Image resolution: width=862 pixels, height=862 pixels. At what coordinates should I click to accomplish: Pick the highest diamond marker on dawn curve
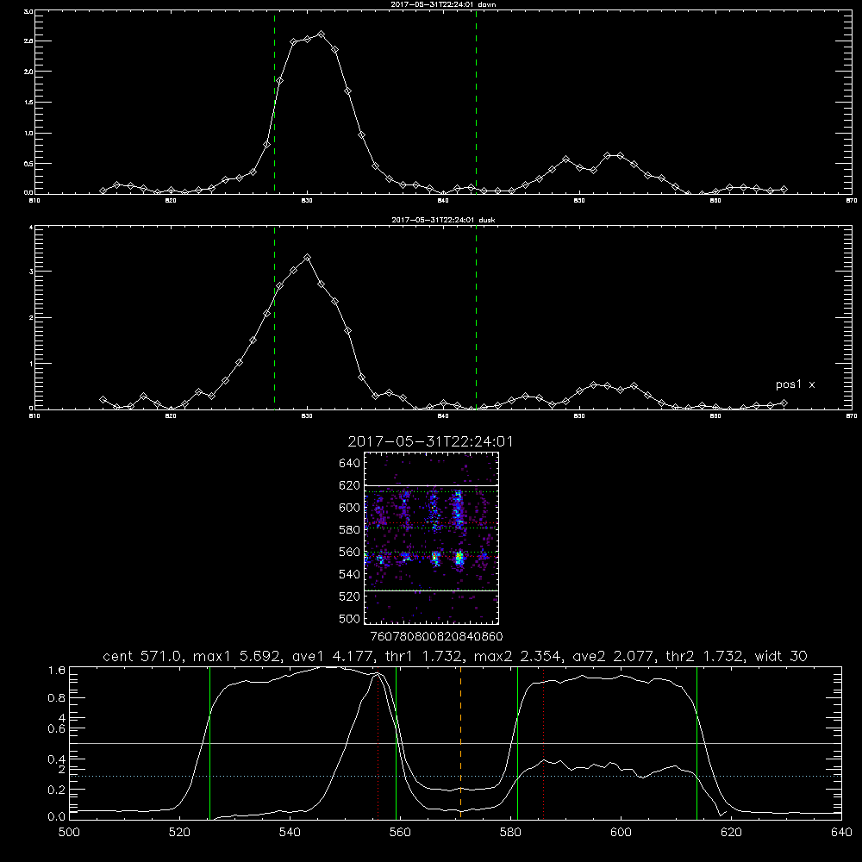pyautogui.click(x=321, y=34)
